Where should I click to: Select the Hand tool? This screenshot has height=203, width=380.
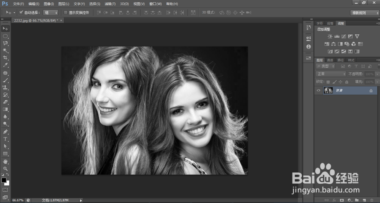5,161
